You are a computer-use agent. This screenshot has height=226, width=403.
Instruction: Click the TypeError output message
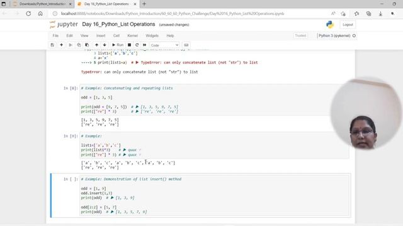140,72
